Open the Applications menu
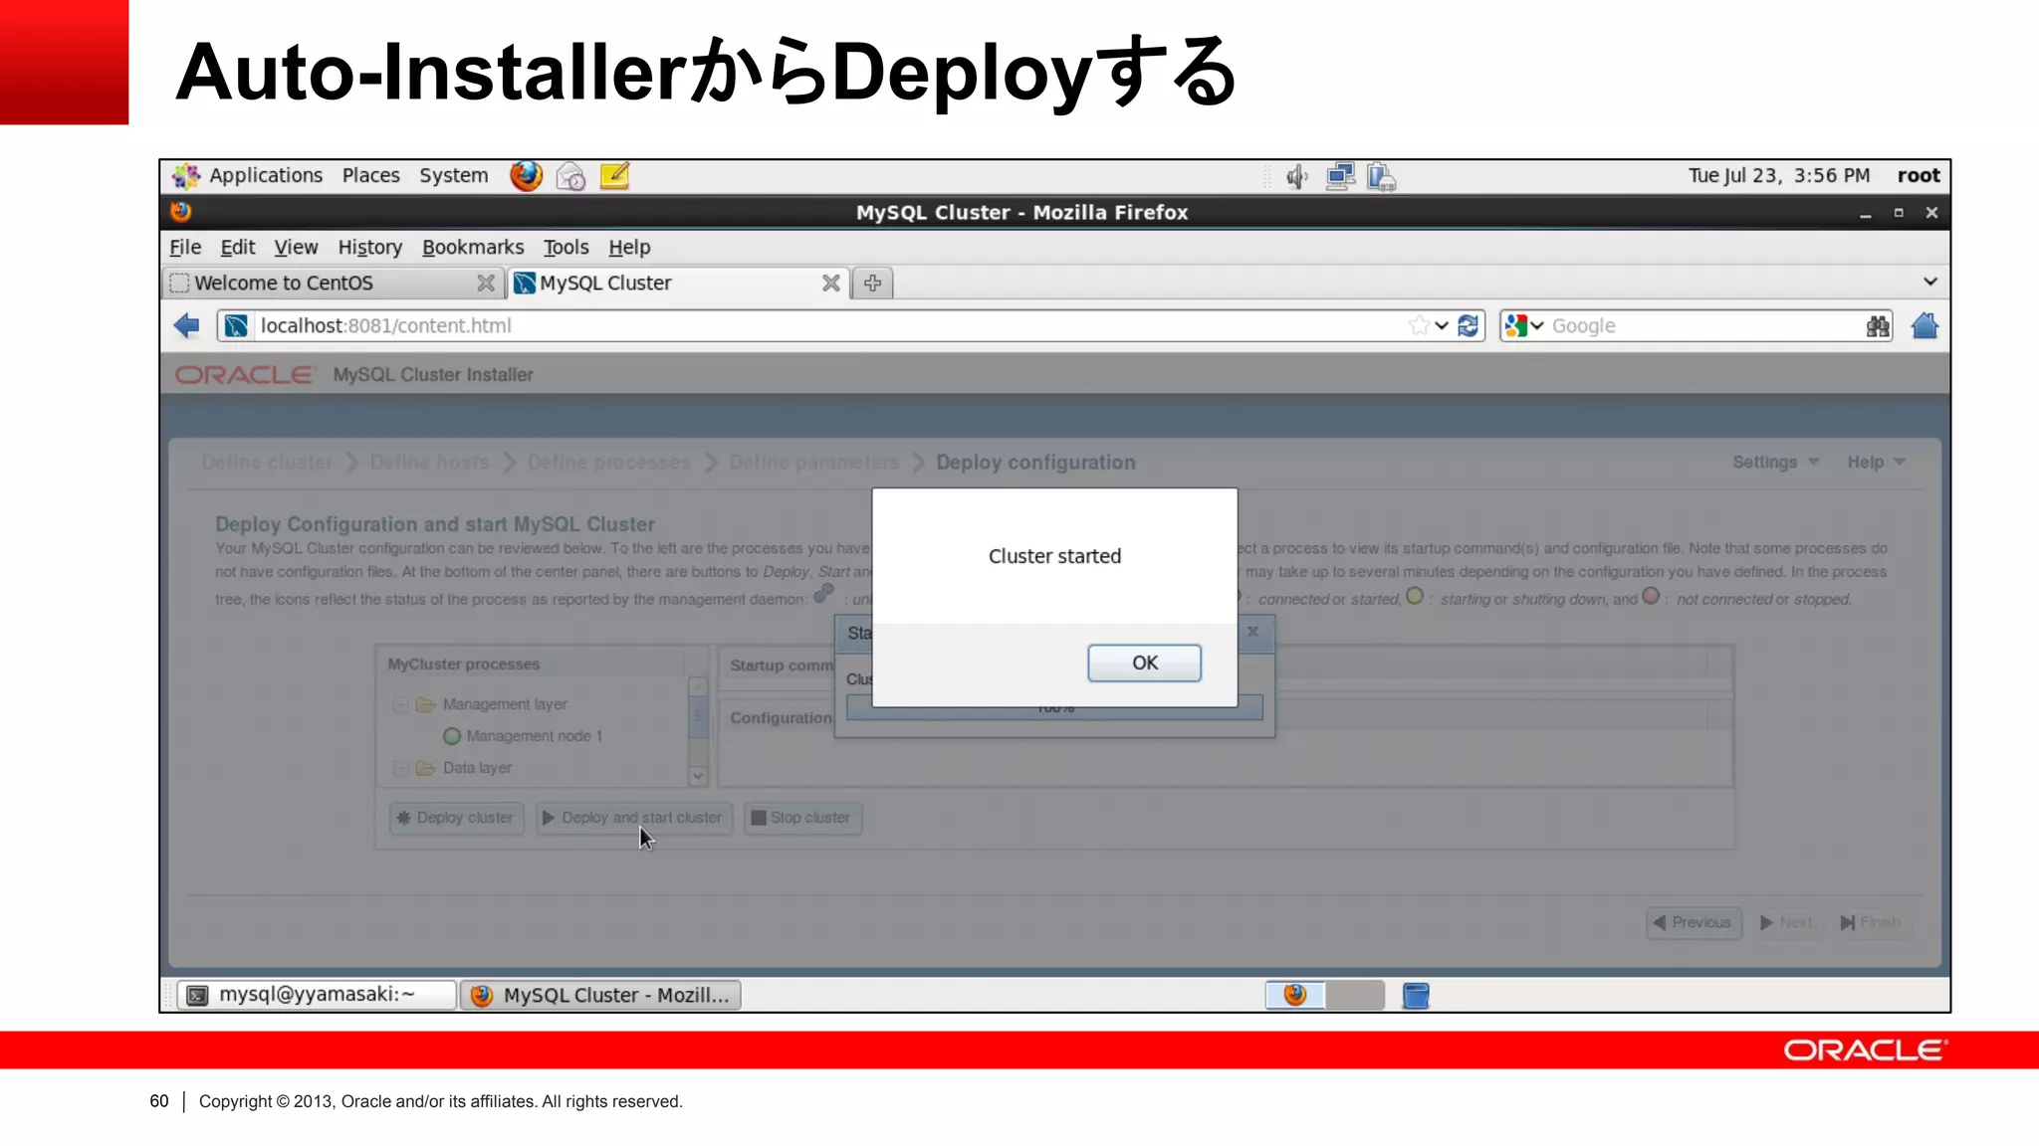Viewport: 2039px width, 1146px height. [x=266, y=175]
